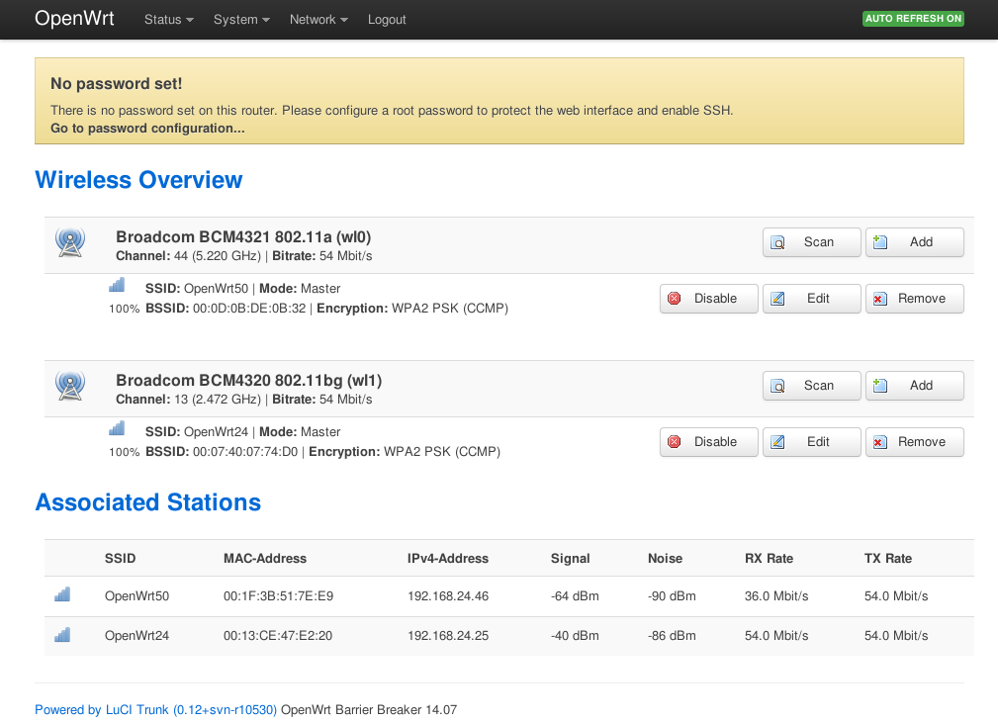Click the Broadcom BCM4321 802.11a (wl0) title
This screenshot has height=723, width=998.
(x=243, y=236)
